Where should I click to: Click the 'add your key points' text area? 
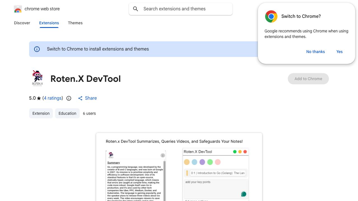pos(216,188)
